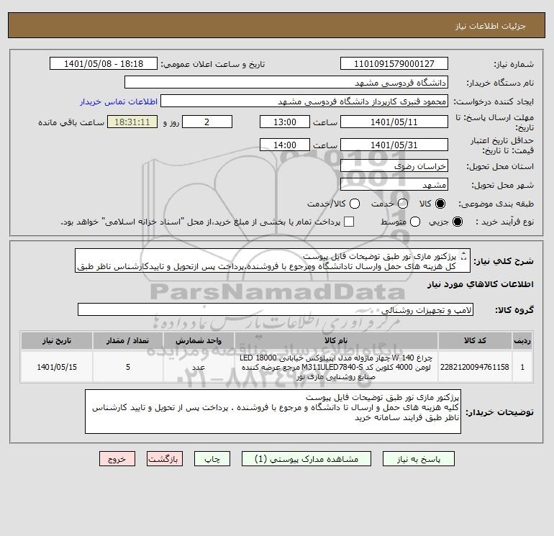Screen dimensions: 554x536
Task: Click the پاسخ به نیاز button
Action: (418, 459)
